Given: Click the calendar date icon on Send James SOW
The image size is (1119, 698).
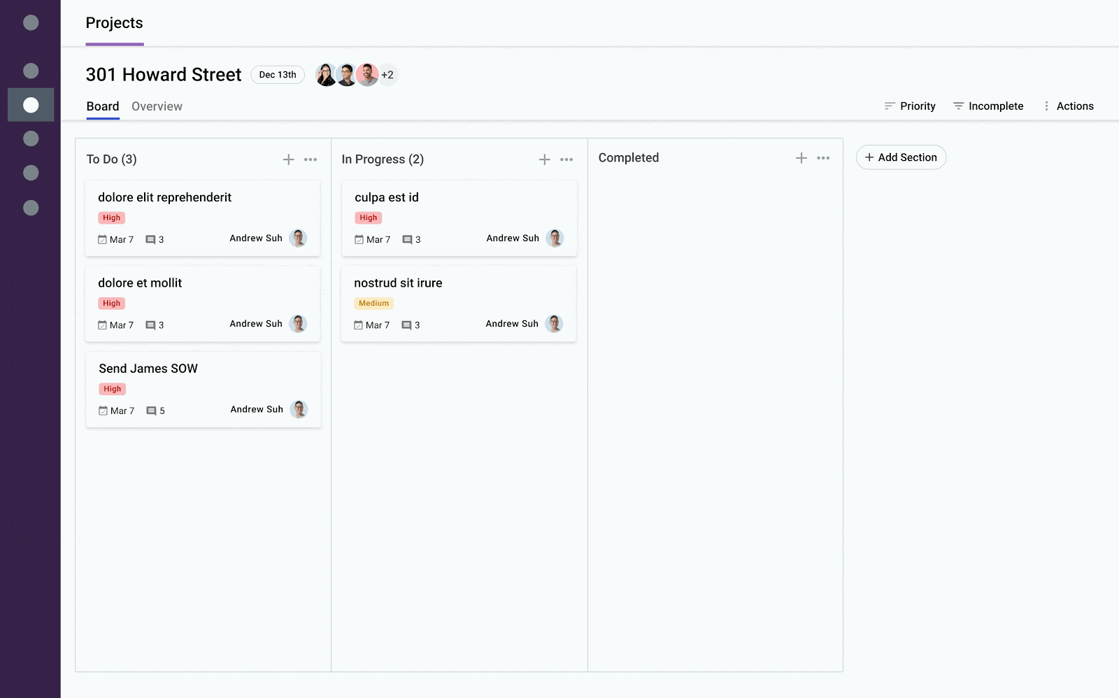Looking at the screenshot, I should click(x=104, y=411).
